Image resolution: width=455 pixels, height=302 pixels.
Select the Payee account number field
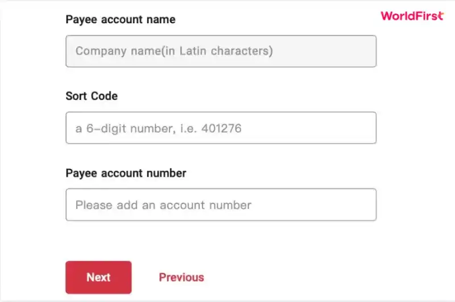(221, 205)
